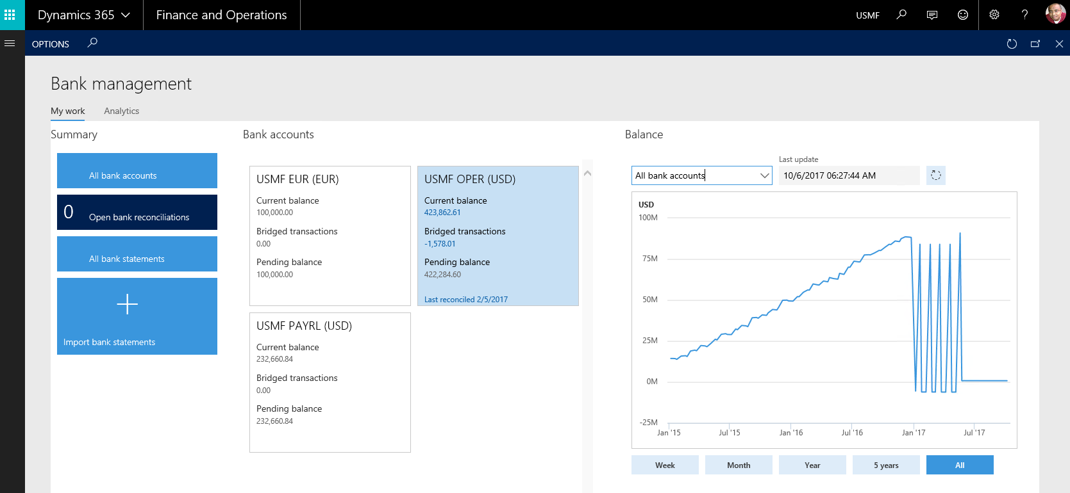
Task: Switch to the Analytics tab
Action: [122, 111]
